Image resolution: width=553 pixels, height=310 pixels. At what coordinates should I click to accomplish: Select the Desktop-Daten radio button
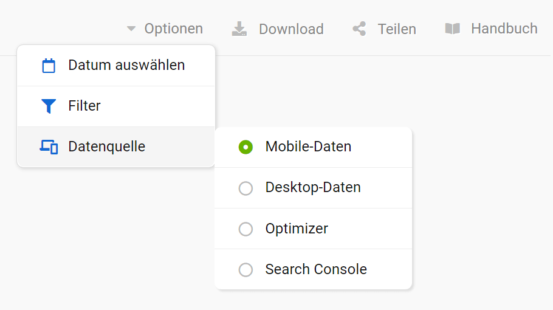tap(246, 188)
